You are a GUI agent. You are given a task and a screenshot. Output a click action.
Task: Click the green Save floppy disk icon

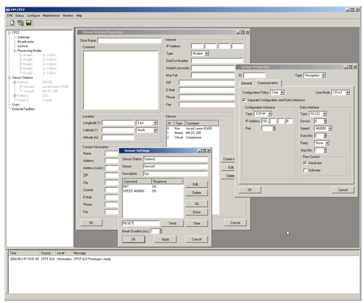point(29,22)
